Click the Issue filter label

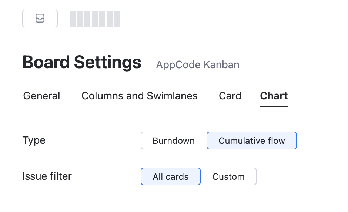[x=47, y=176]
